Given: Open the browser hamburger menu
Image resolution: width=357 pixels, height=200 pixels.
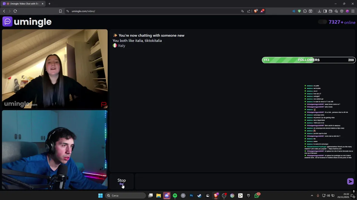Looking at the screenshot, I should (353, 11).
